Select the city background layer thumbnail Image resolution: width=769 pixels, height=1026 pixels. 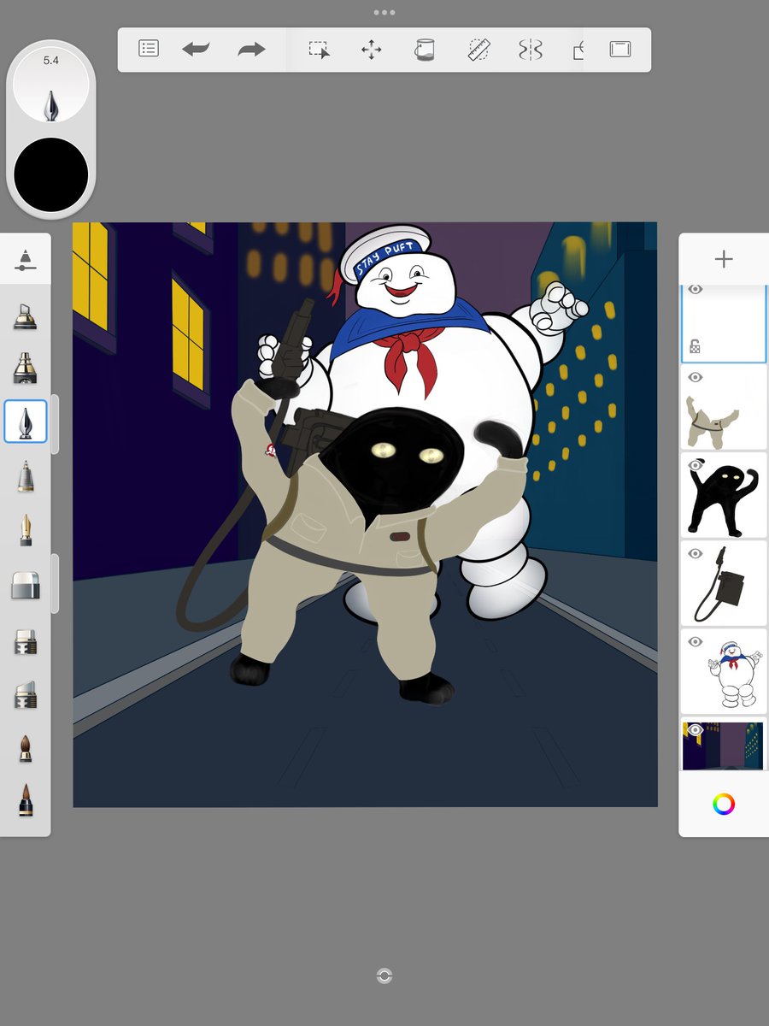point(724,745)
